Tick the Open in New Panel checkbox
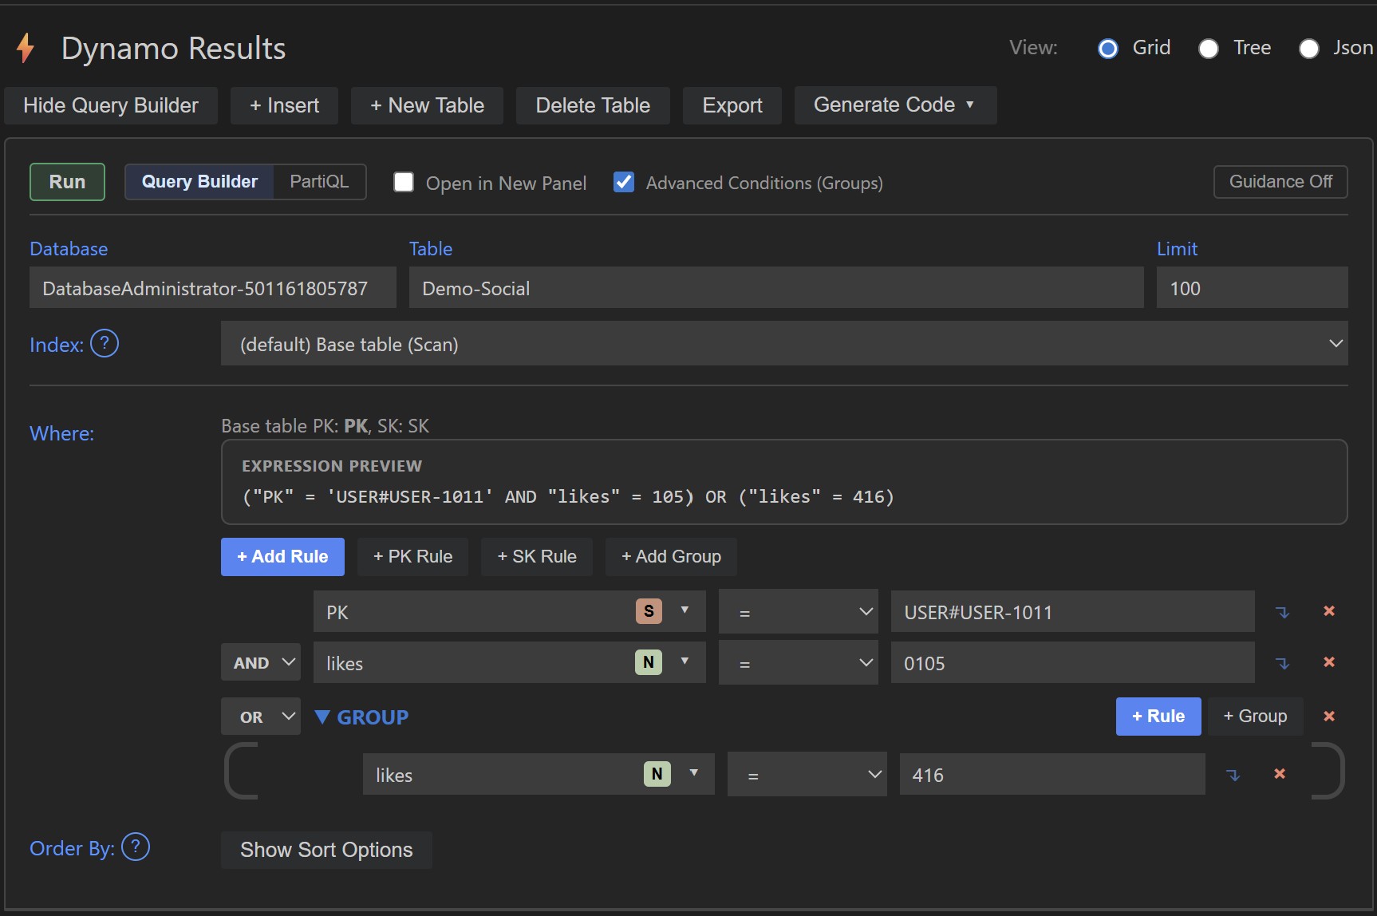This screenshot has width=1377, height=916. point(404,183)
